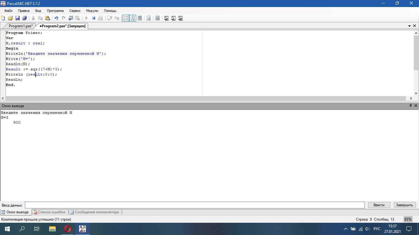Run the program with the green arrow
The image size is (419, 235).
coord(86,18)
